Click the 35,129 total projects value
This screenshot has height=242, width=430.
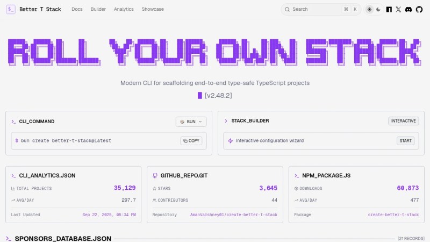(125, 188)
